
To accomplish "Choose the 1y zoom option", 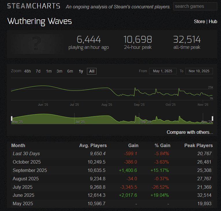I will [81, 71].
